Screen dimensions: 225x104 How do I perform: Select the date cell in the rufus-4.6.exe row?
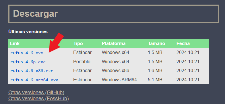[188, 53]
